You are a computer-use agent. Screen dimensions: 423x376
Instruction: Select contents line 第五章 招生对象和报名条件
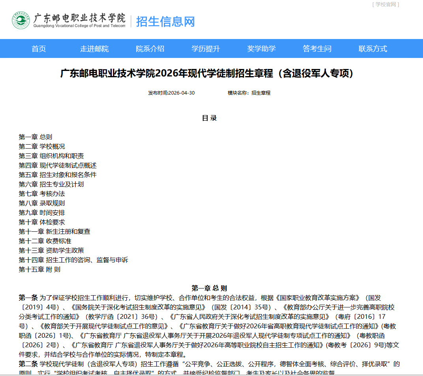click(x=57, y=175)
